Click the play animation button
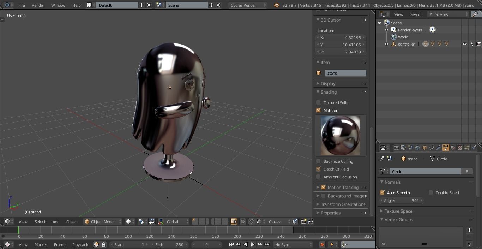The width and height of the screenshot is (482, 249). 253,244
